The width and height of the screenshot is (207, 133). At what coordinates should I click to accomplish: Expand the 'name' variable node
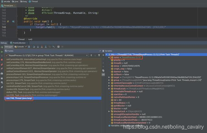click(x=109, y=57)
